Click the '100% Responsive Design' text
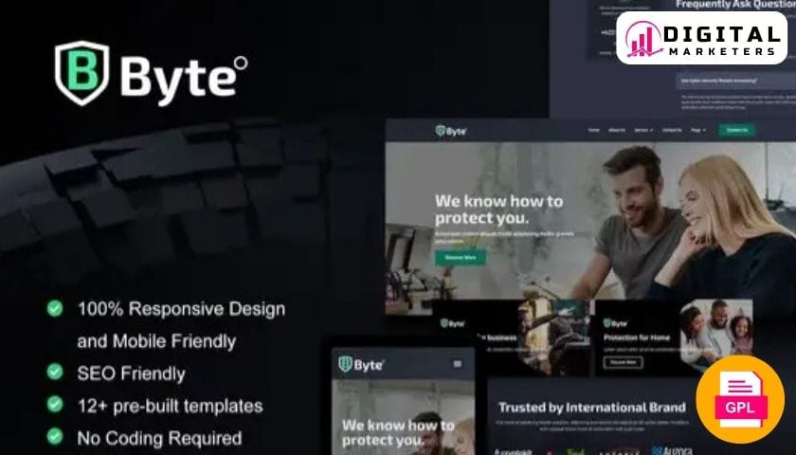Screen dimensions: 796x455 pos(181,309)
